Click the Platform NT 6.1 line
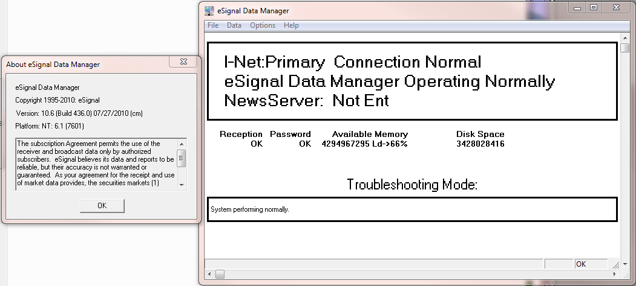 (50, 126)
